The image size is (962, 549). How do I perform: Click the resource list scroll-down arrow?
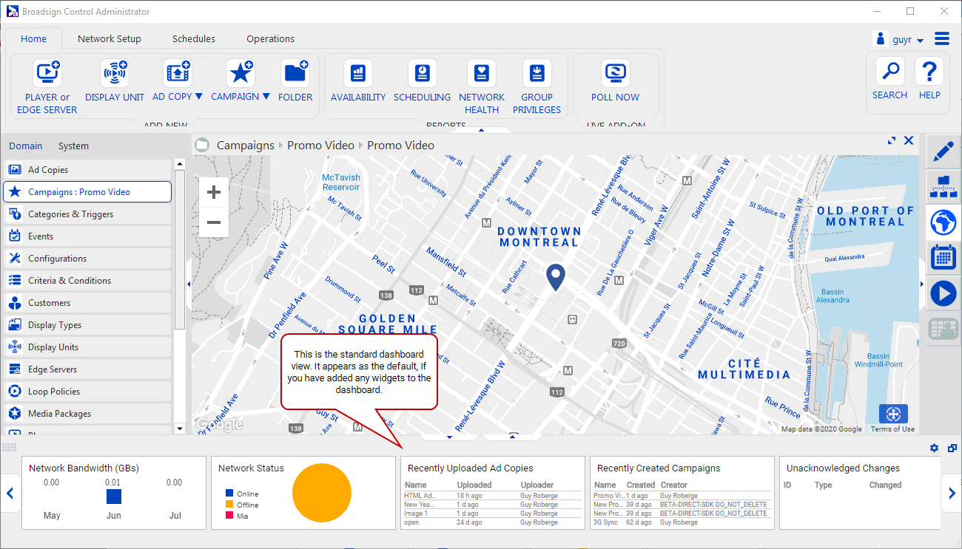point(180,429)
